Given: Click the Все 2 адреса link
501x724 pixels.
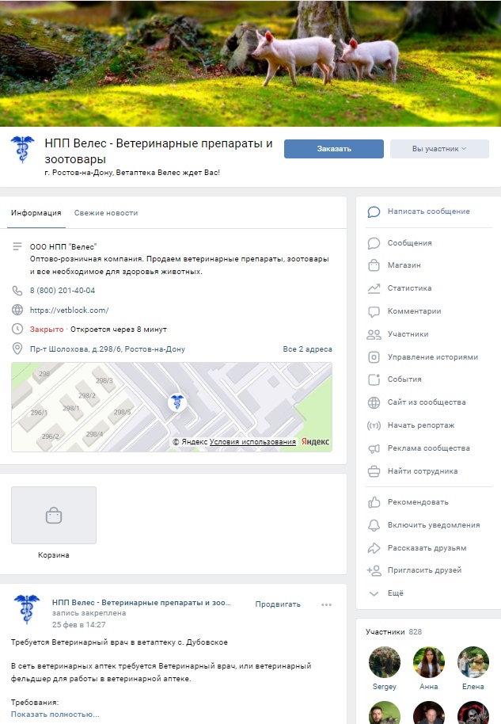Looking at the screenshot, I should click(307, 349).
